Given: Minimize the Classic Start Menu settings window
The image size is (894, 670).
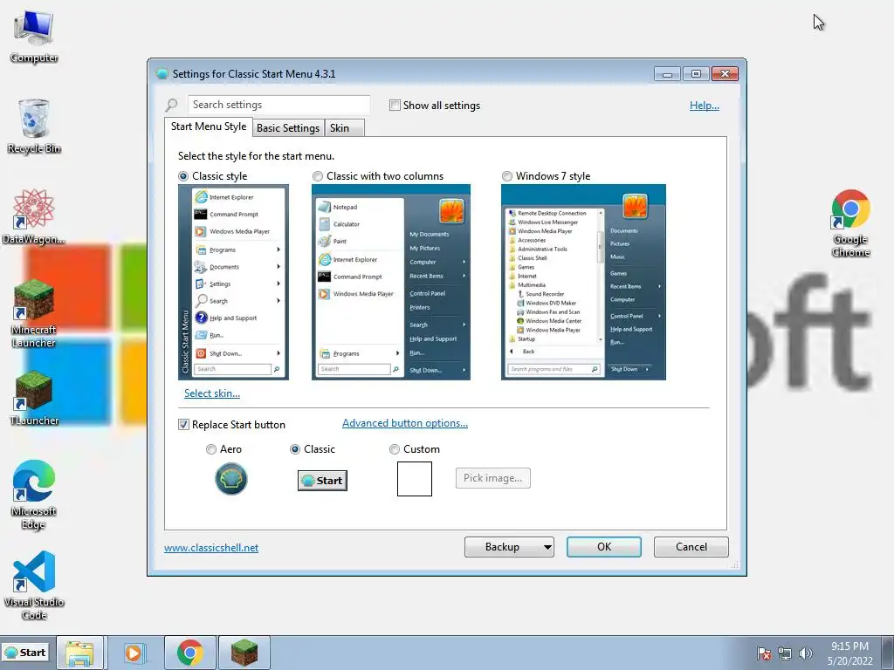Looking at the screenshot, I should pyautogui.click(x=667, y=74).
